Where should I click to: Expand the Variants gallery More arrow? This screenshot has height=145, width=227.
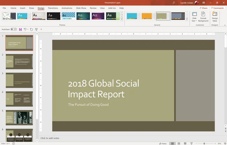187,19
